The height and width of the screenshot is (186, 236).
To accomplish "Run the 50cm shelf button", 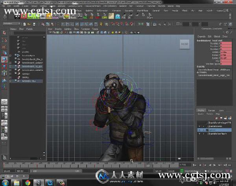I will tap(149, 16).
